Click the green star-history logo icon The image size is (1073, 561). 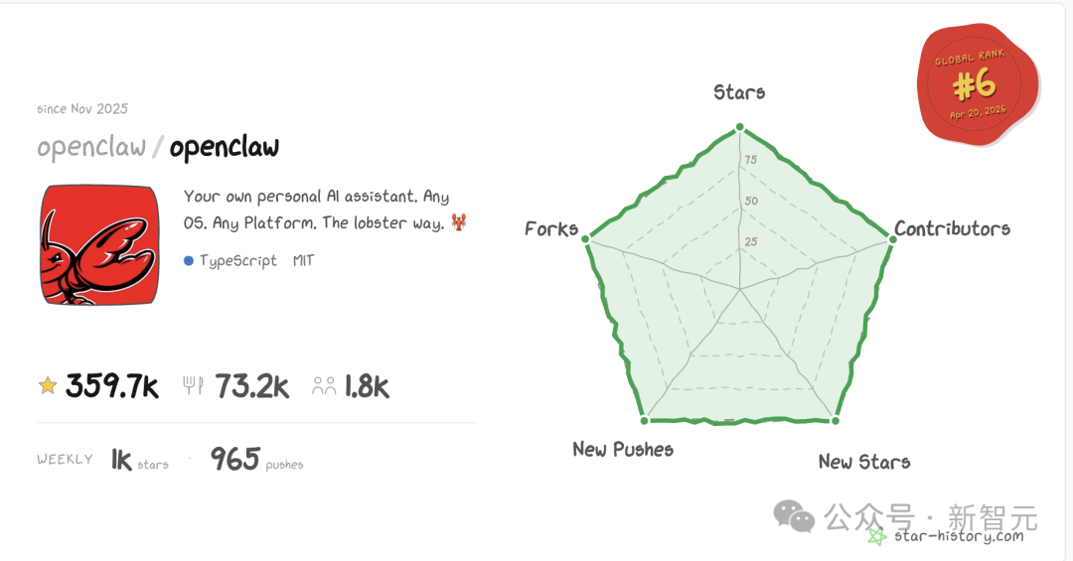(x=876, y=536)
